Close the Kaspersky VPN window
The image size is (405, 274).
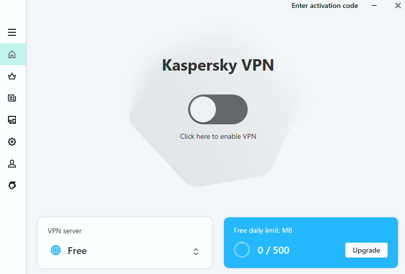[x=398, y=6]
